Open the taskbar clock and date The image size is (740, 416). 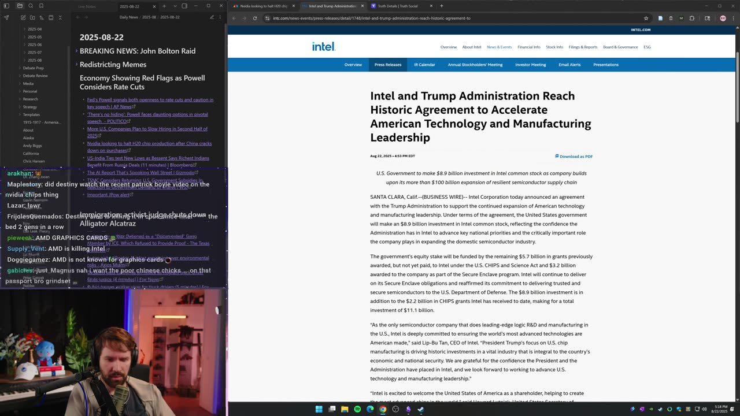720,409
